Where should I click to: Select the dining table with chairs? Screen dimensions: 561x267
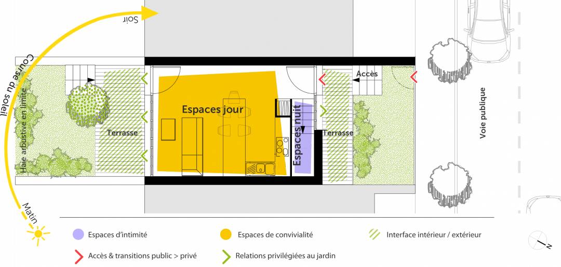233,127
